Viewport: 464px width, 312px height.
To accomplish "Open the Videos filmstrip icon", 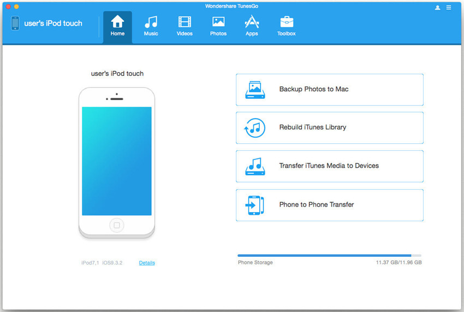I will (x=185, y=22).
